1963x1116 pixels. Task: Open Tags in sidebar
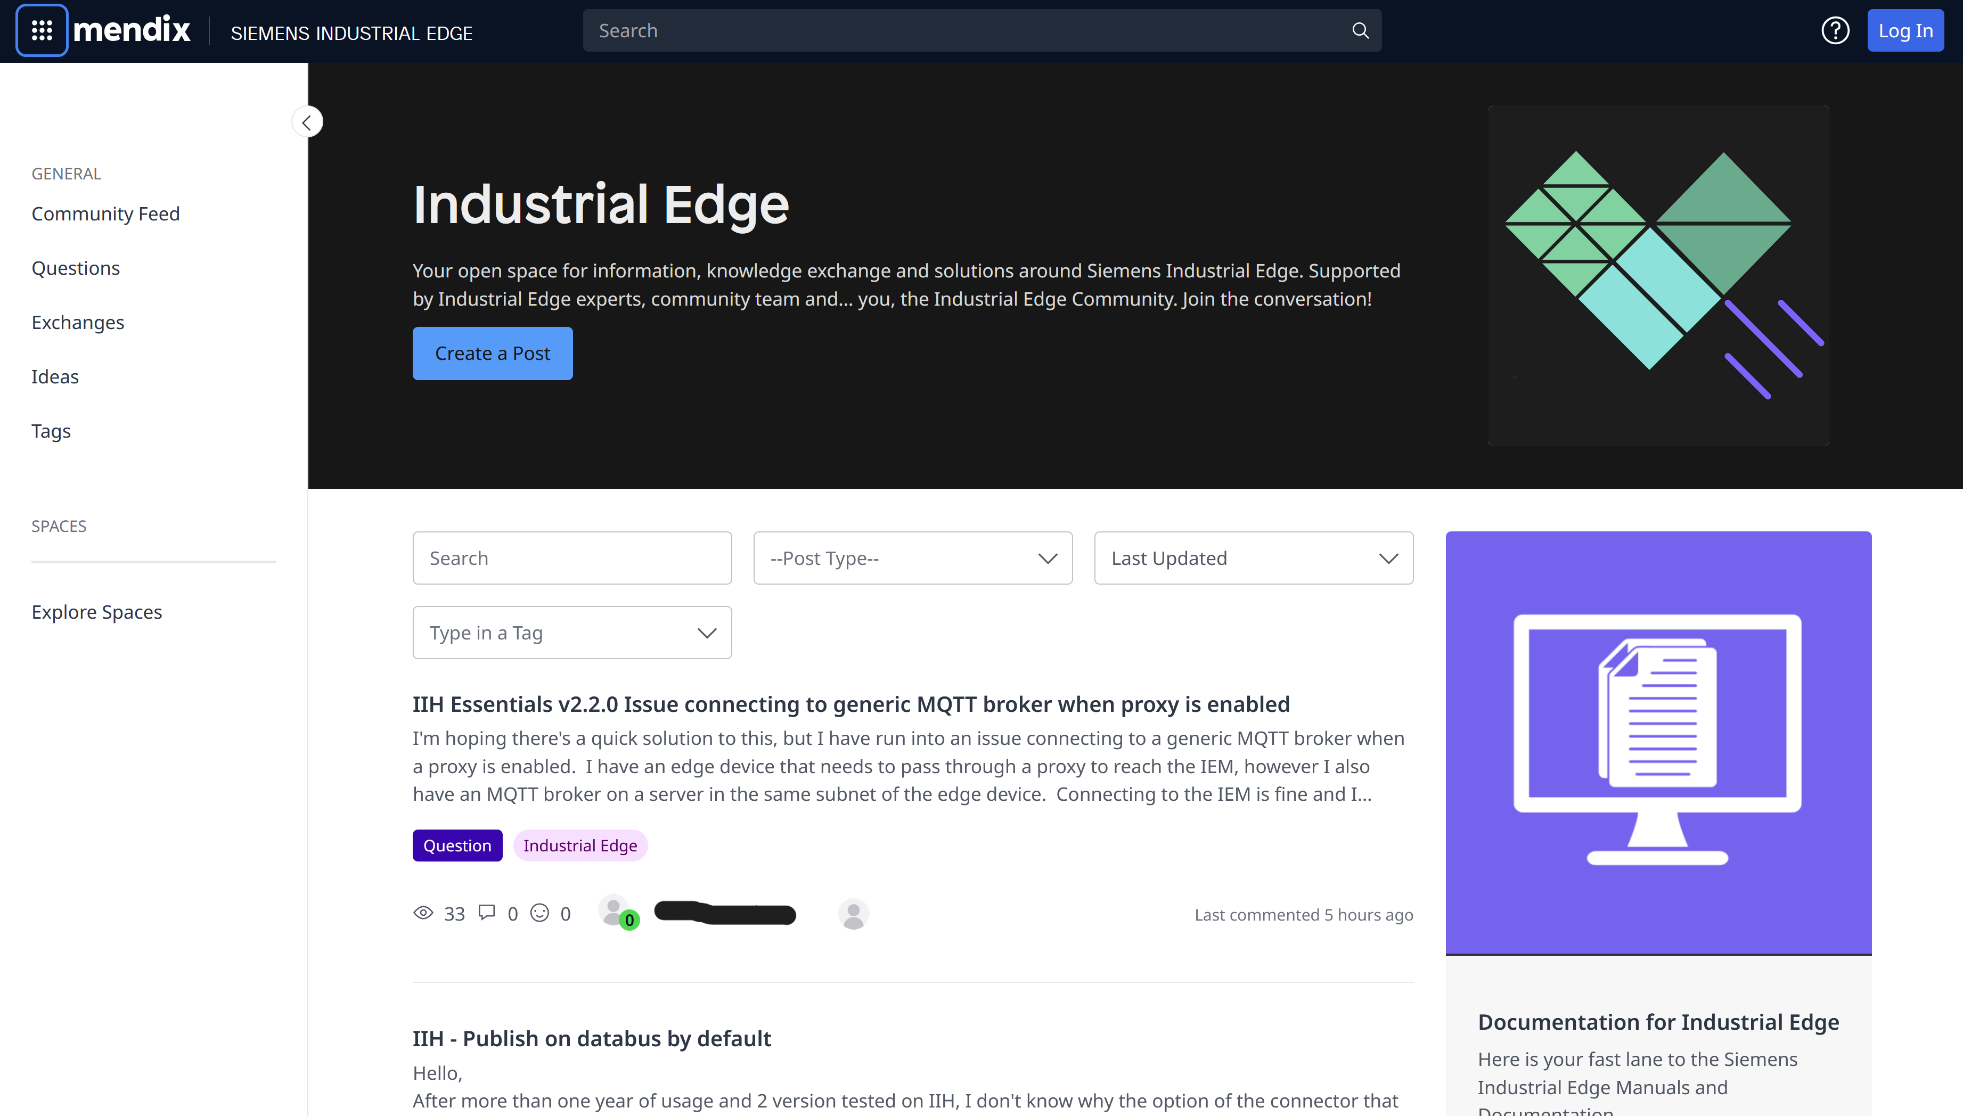51,431
